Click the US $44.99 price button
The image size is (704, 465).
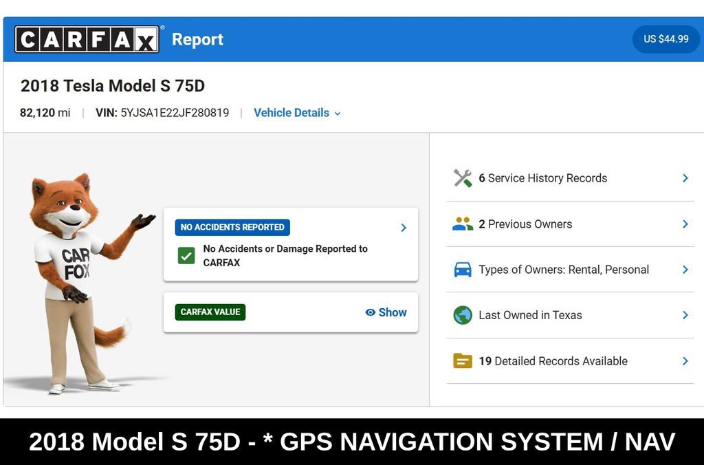[x=665, y=39]
